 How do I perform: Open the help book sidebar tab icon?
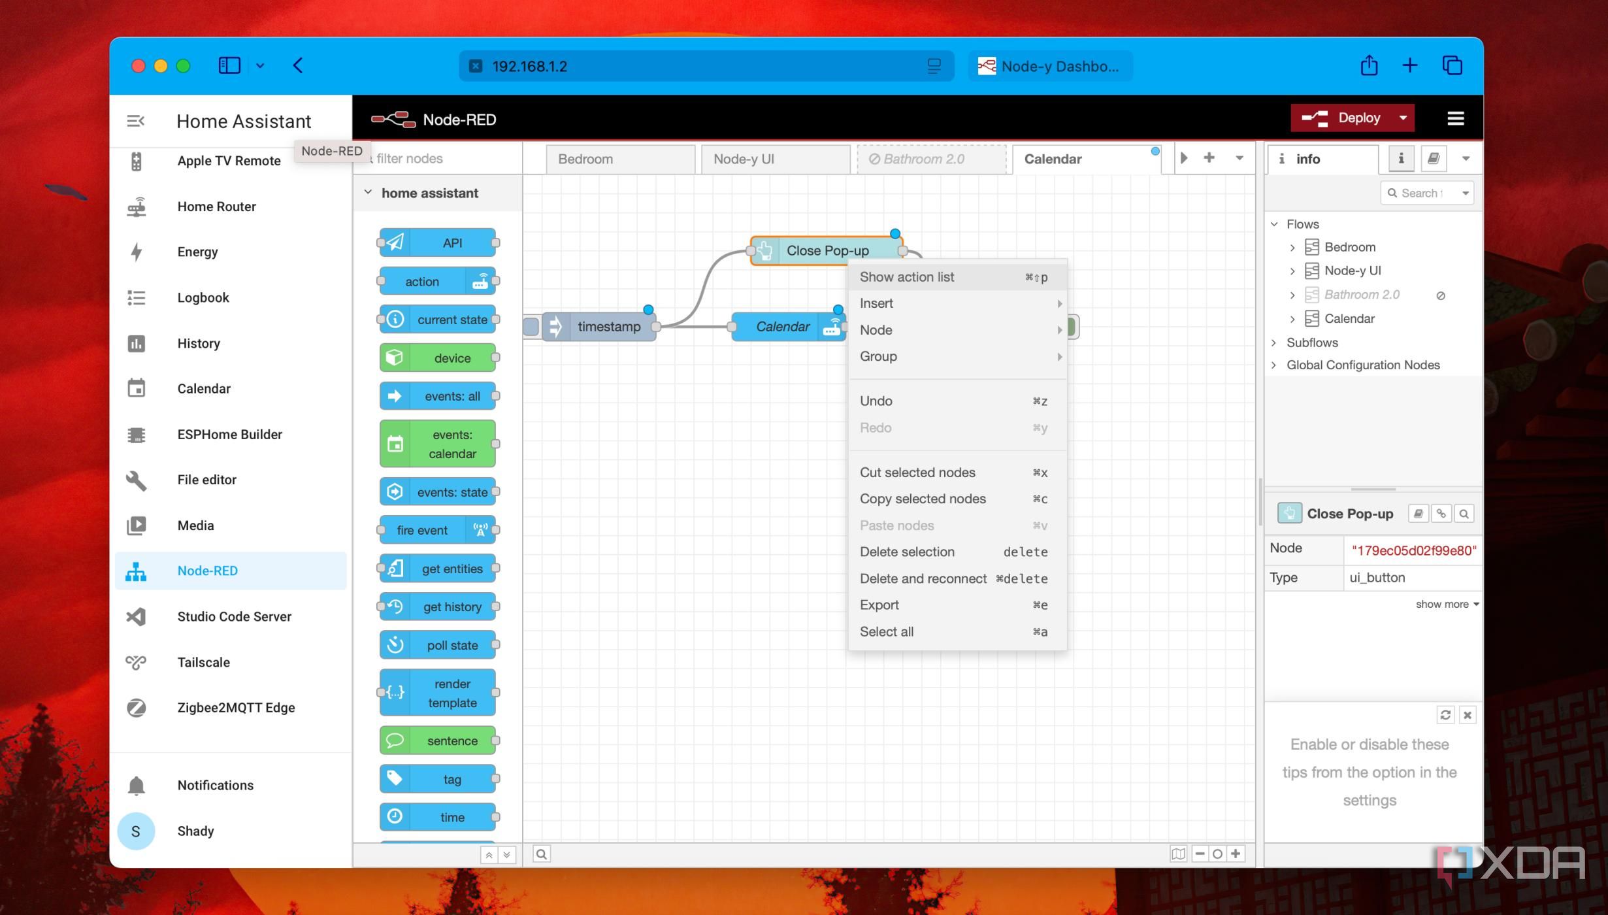tap(1433, 159)
